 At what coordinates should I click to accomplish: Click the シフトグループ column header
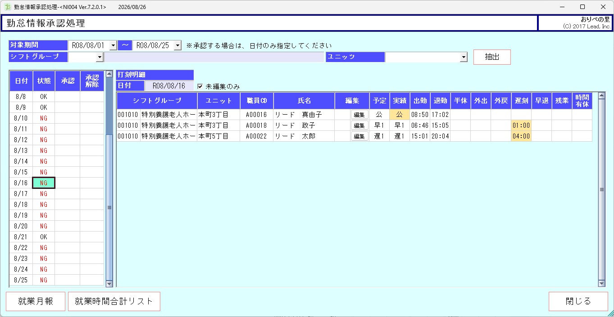click(157, 101)
